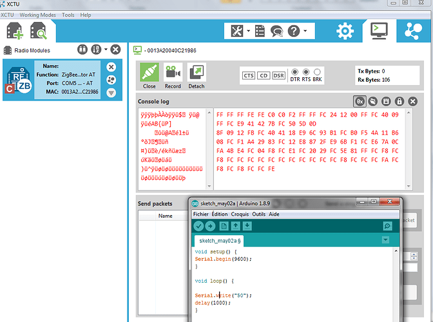This screenshot has height=322, width=433.
Task: Click the Tx Bytes: 0 counter
Action: coord(371,71)
